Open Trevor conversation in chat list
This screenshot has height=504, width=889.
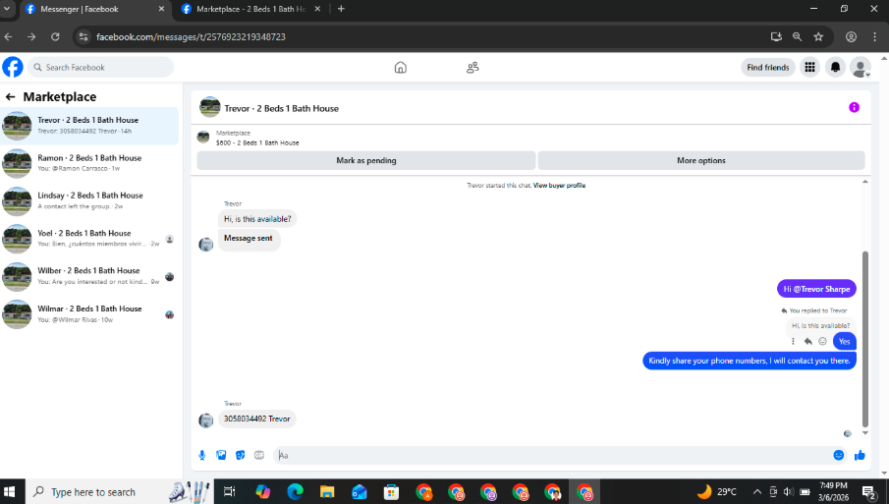89,126
